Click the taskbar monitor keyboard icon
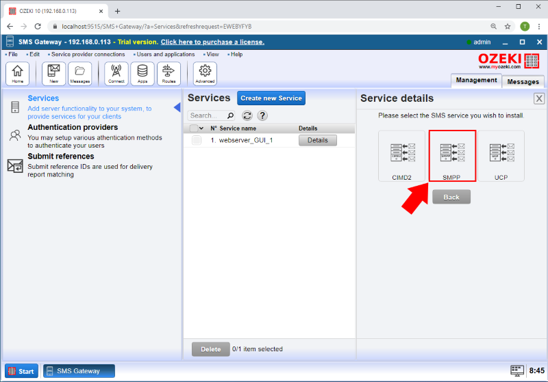Viewport: 548px width, 382px height. click(x=517, y=370)
